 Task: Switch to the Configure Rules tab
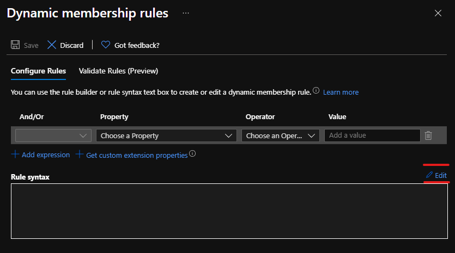tap(38, 71)
